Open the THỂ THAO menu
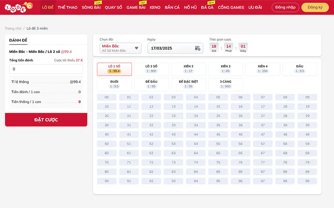334x208 pixels. [67, 7]
